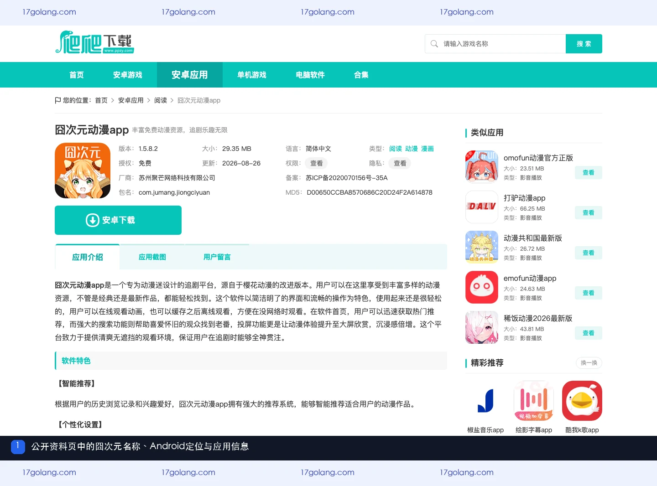Click the emofun动漫app red icon
Image resolution: width=657 pixels, height=486 pixels.
pyautogui.click(x=482, y=287)
